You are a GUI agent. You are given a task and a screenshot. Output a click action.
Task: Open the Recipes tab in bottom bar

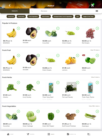(31, 134)
